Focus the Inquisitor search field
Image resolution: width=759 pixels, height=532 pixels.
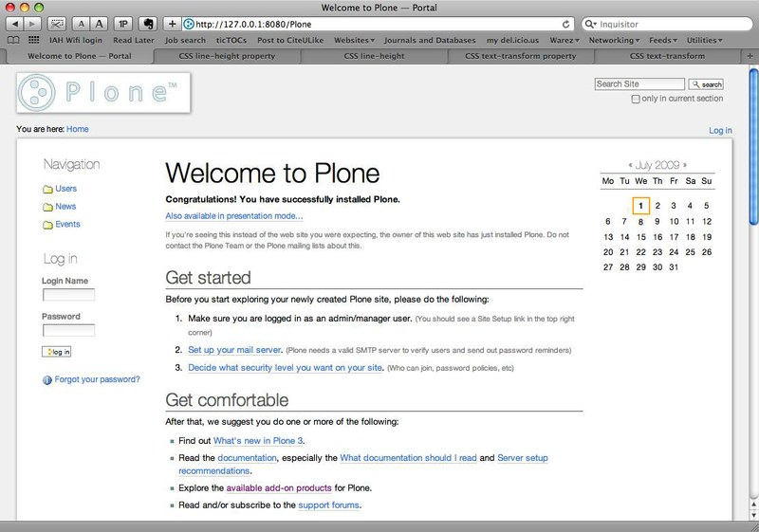point(668,24)
